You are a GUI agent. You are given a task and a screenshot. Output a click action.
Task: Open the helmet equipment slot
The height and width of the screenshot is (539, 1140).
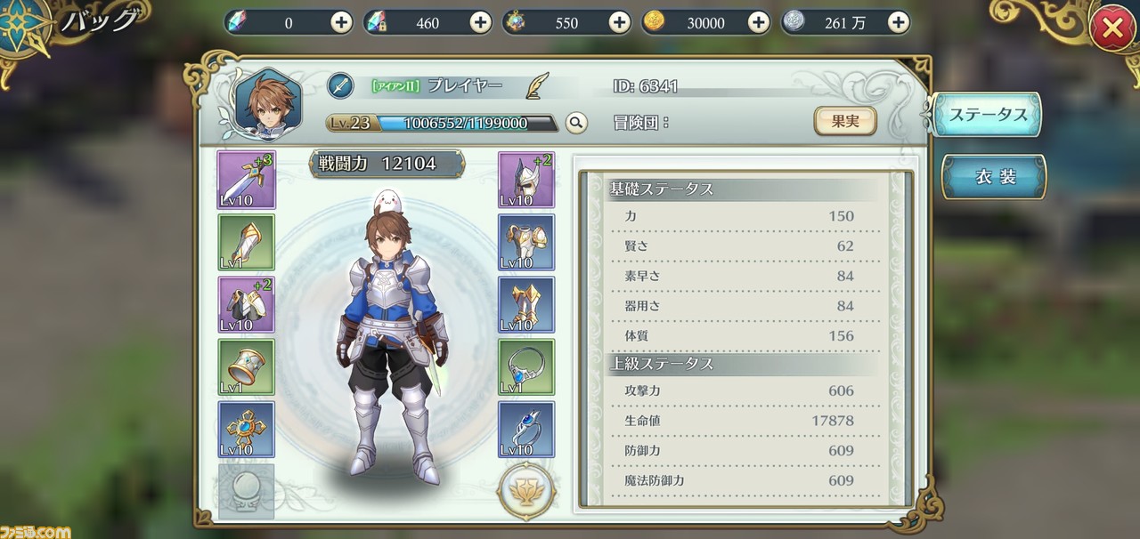pos(526,180)
